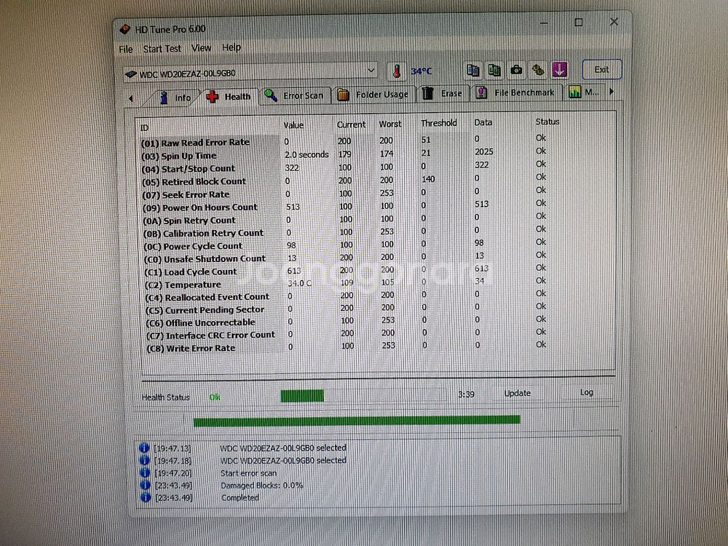728x546 pixels.
Task: Switch to the Info tab
Action: [x=175, y=98]
